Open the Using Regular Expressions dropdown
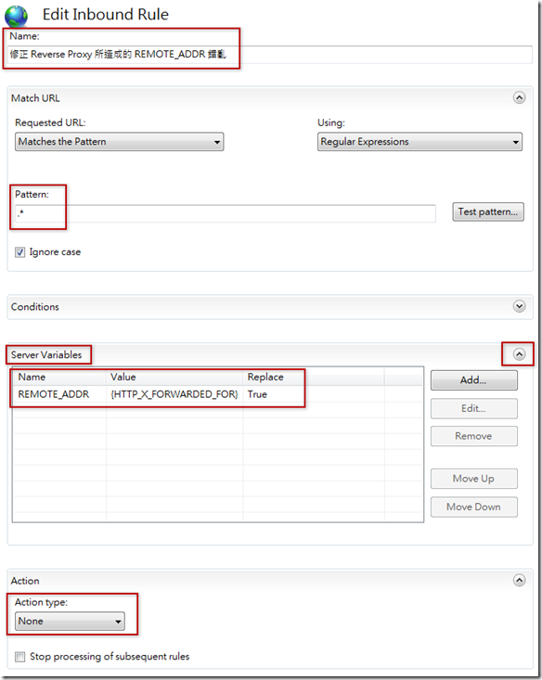Viewport: 542px width, 680px height. click(x=419, y=142)
